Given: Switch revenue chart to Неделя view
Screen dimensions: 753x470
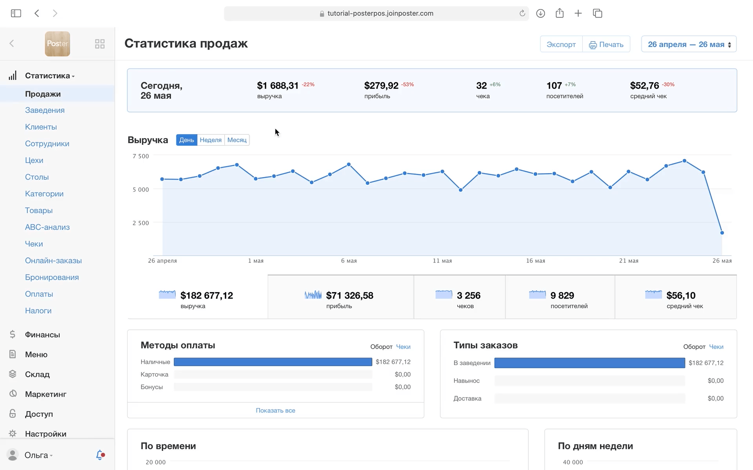Looking at the screenshot, I should click(211, 140).
